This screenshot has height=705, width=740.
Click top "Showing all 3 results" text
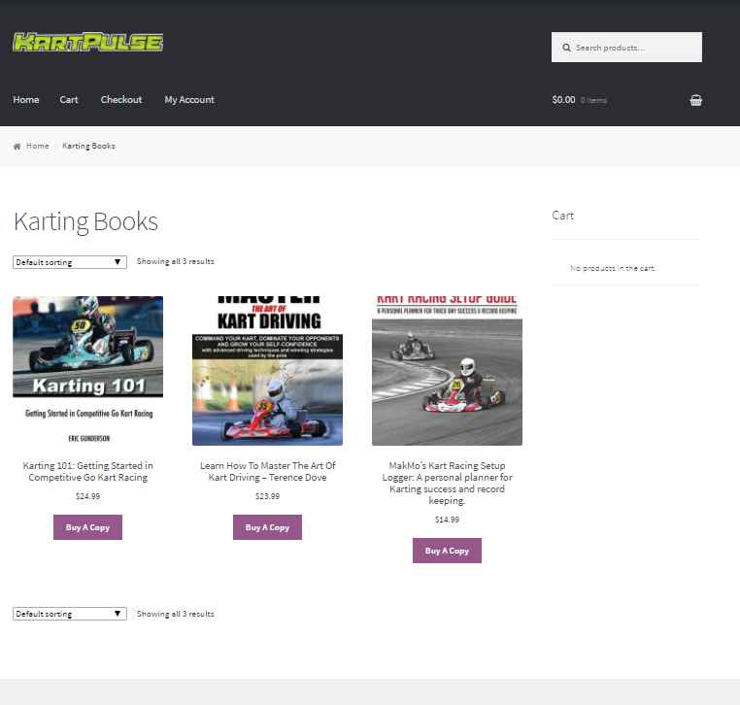point(175,261)
